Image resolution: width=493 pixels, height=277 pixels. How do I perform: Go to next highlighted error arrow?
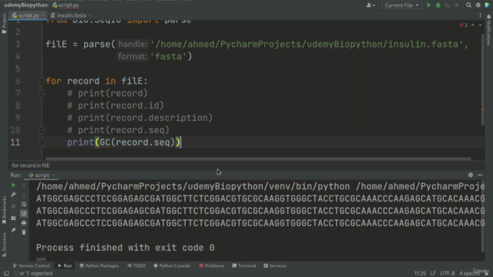point(480,25)
